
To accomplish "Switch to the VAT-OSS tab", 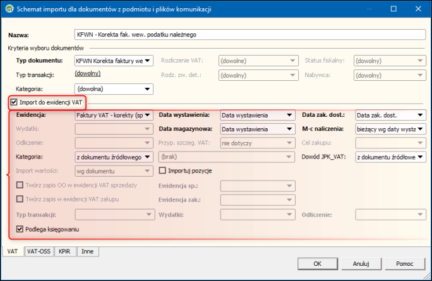I will click(x=39, y=251).
